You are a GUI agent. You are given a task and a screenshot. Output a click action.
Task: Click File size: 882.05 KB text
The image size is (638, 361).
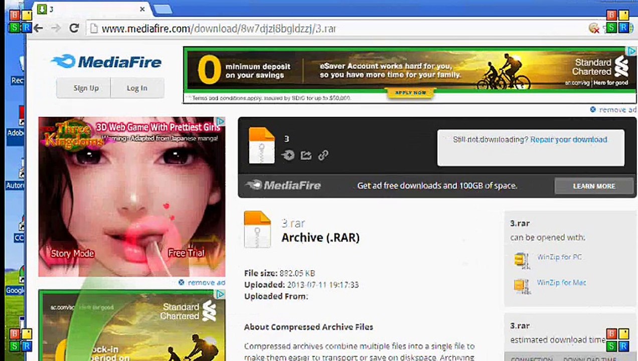click(279, 273)
